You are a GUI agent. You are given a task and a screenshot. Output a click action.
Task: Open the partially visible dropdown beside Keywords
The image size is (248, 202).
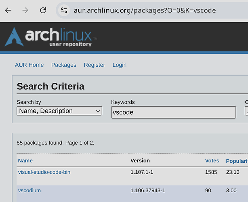point(246,111)
